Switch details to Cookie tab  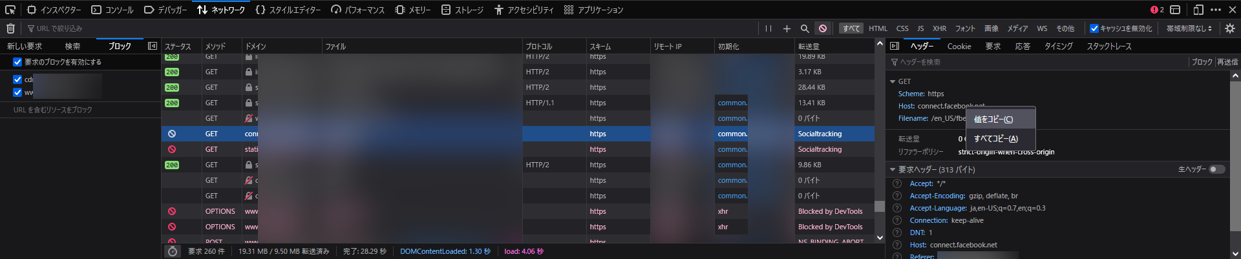[x=959, y=46]
